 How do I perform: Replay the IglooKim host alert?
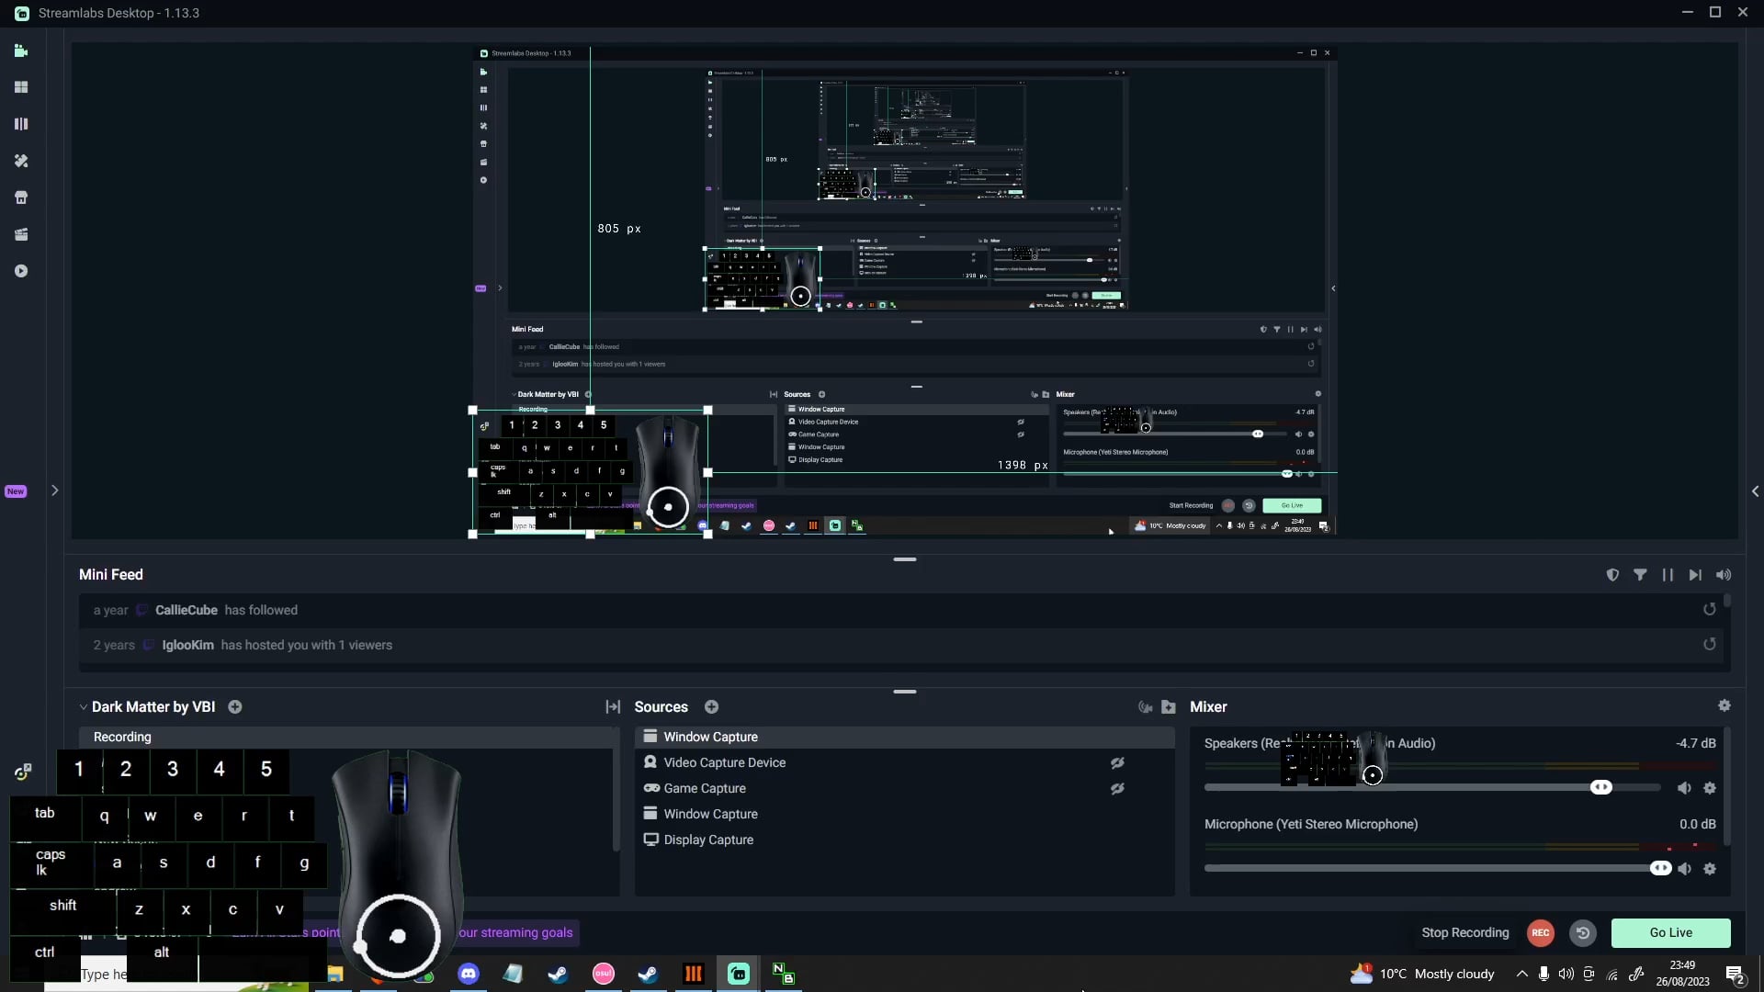click(1710, 645)
